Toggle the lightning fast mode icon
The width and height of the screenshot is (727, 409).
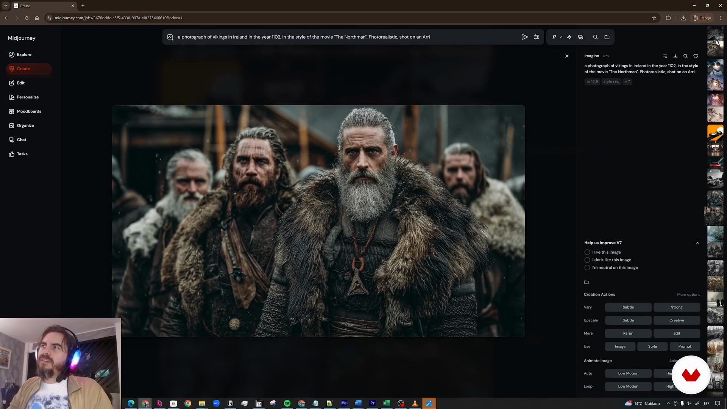click(569, 37)
